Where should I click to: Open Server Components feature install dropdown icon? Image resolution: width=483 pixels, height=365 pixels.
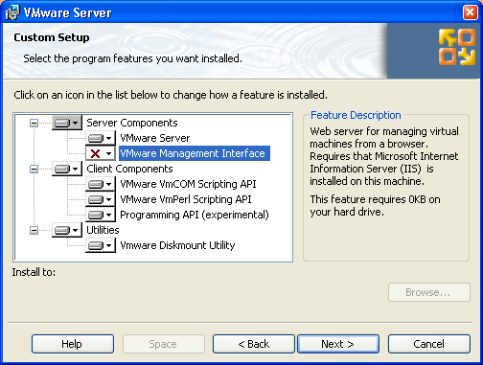coord(67,123)
